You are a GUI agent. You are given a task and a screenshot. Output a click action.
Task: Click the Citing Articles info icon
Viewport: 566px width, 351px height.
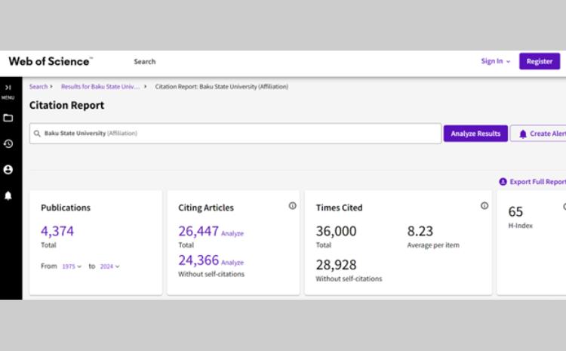(293, 205)
